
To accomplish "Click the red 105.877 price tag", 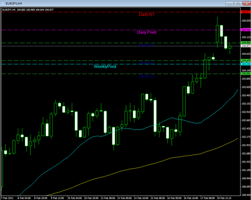I will [x=246, y=12].
